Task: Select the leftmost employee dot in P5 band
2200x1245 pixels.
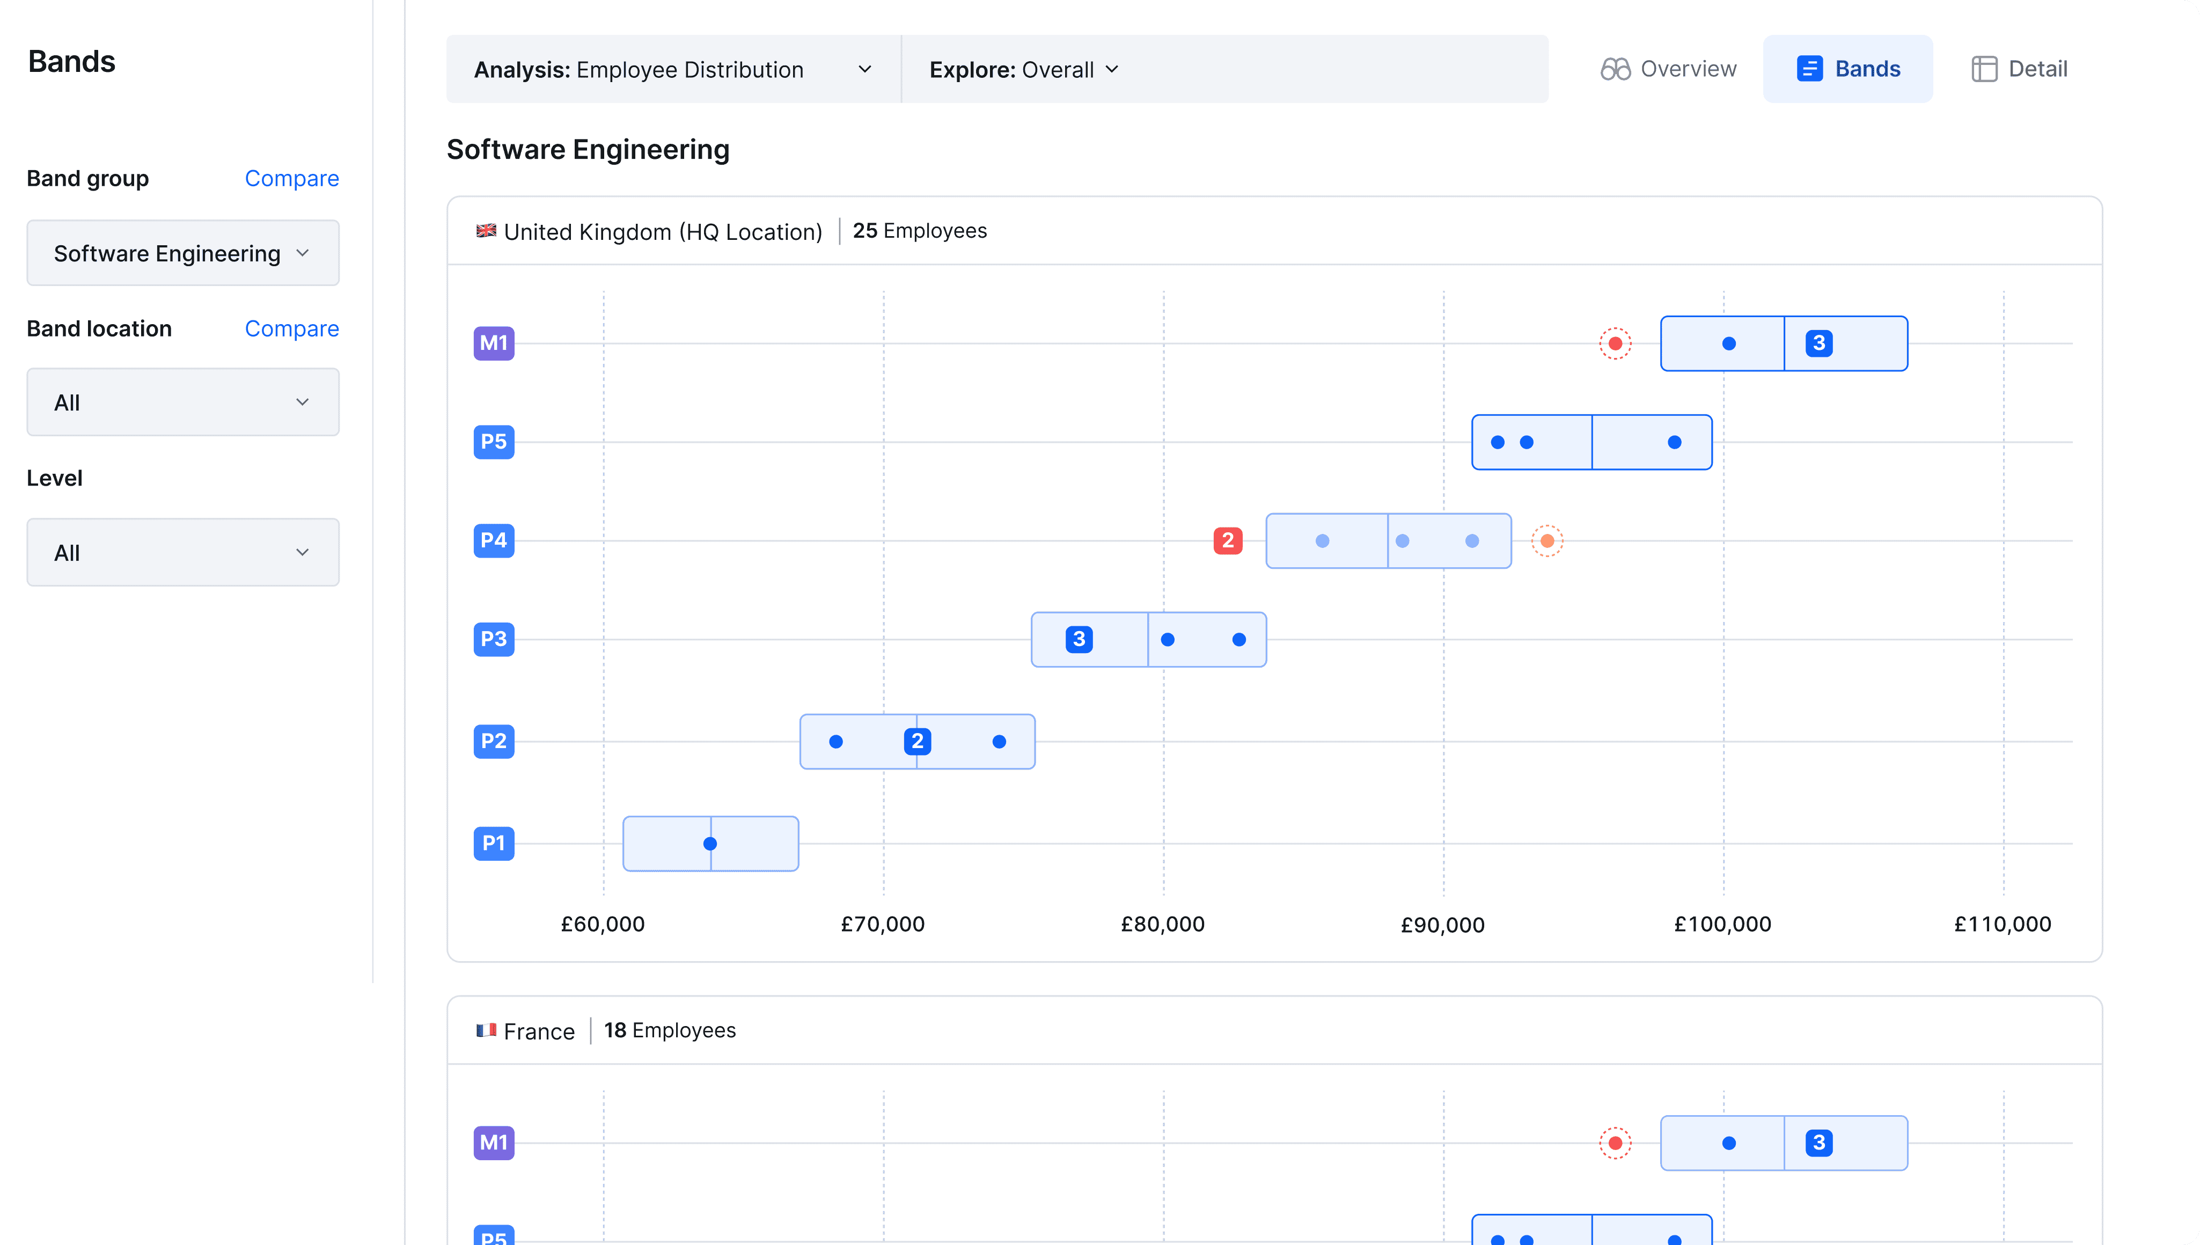Action: (1497, 442)
